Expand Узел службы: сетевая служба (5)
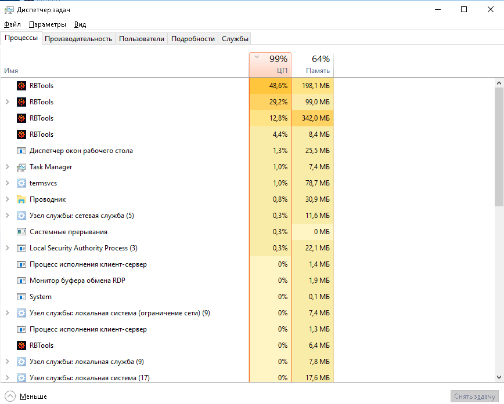 pyautogui.click(x=7, y=216)
